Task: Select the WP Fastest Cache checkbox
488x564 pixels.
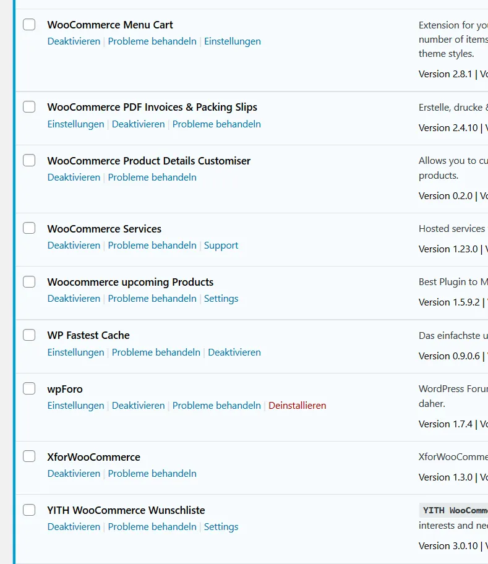Action: [x=29, y=335]
